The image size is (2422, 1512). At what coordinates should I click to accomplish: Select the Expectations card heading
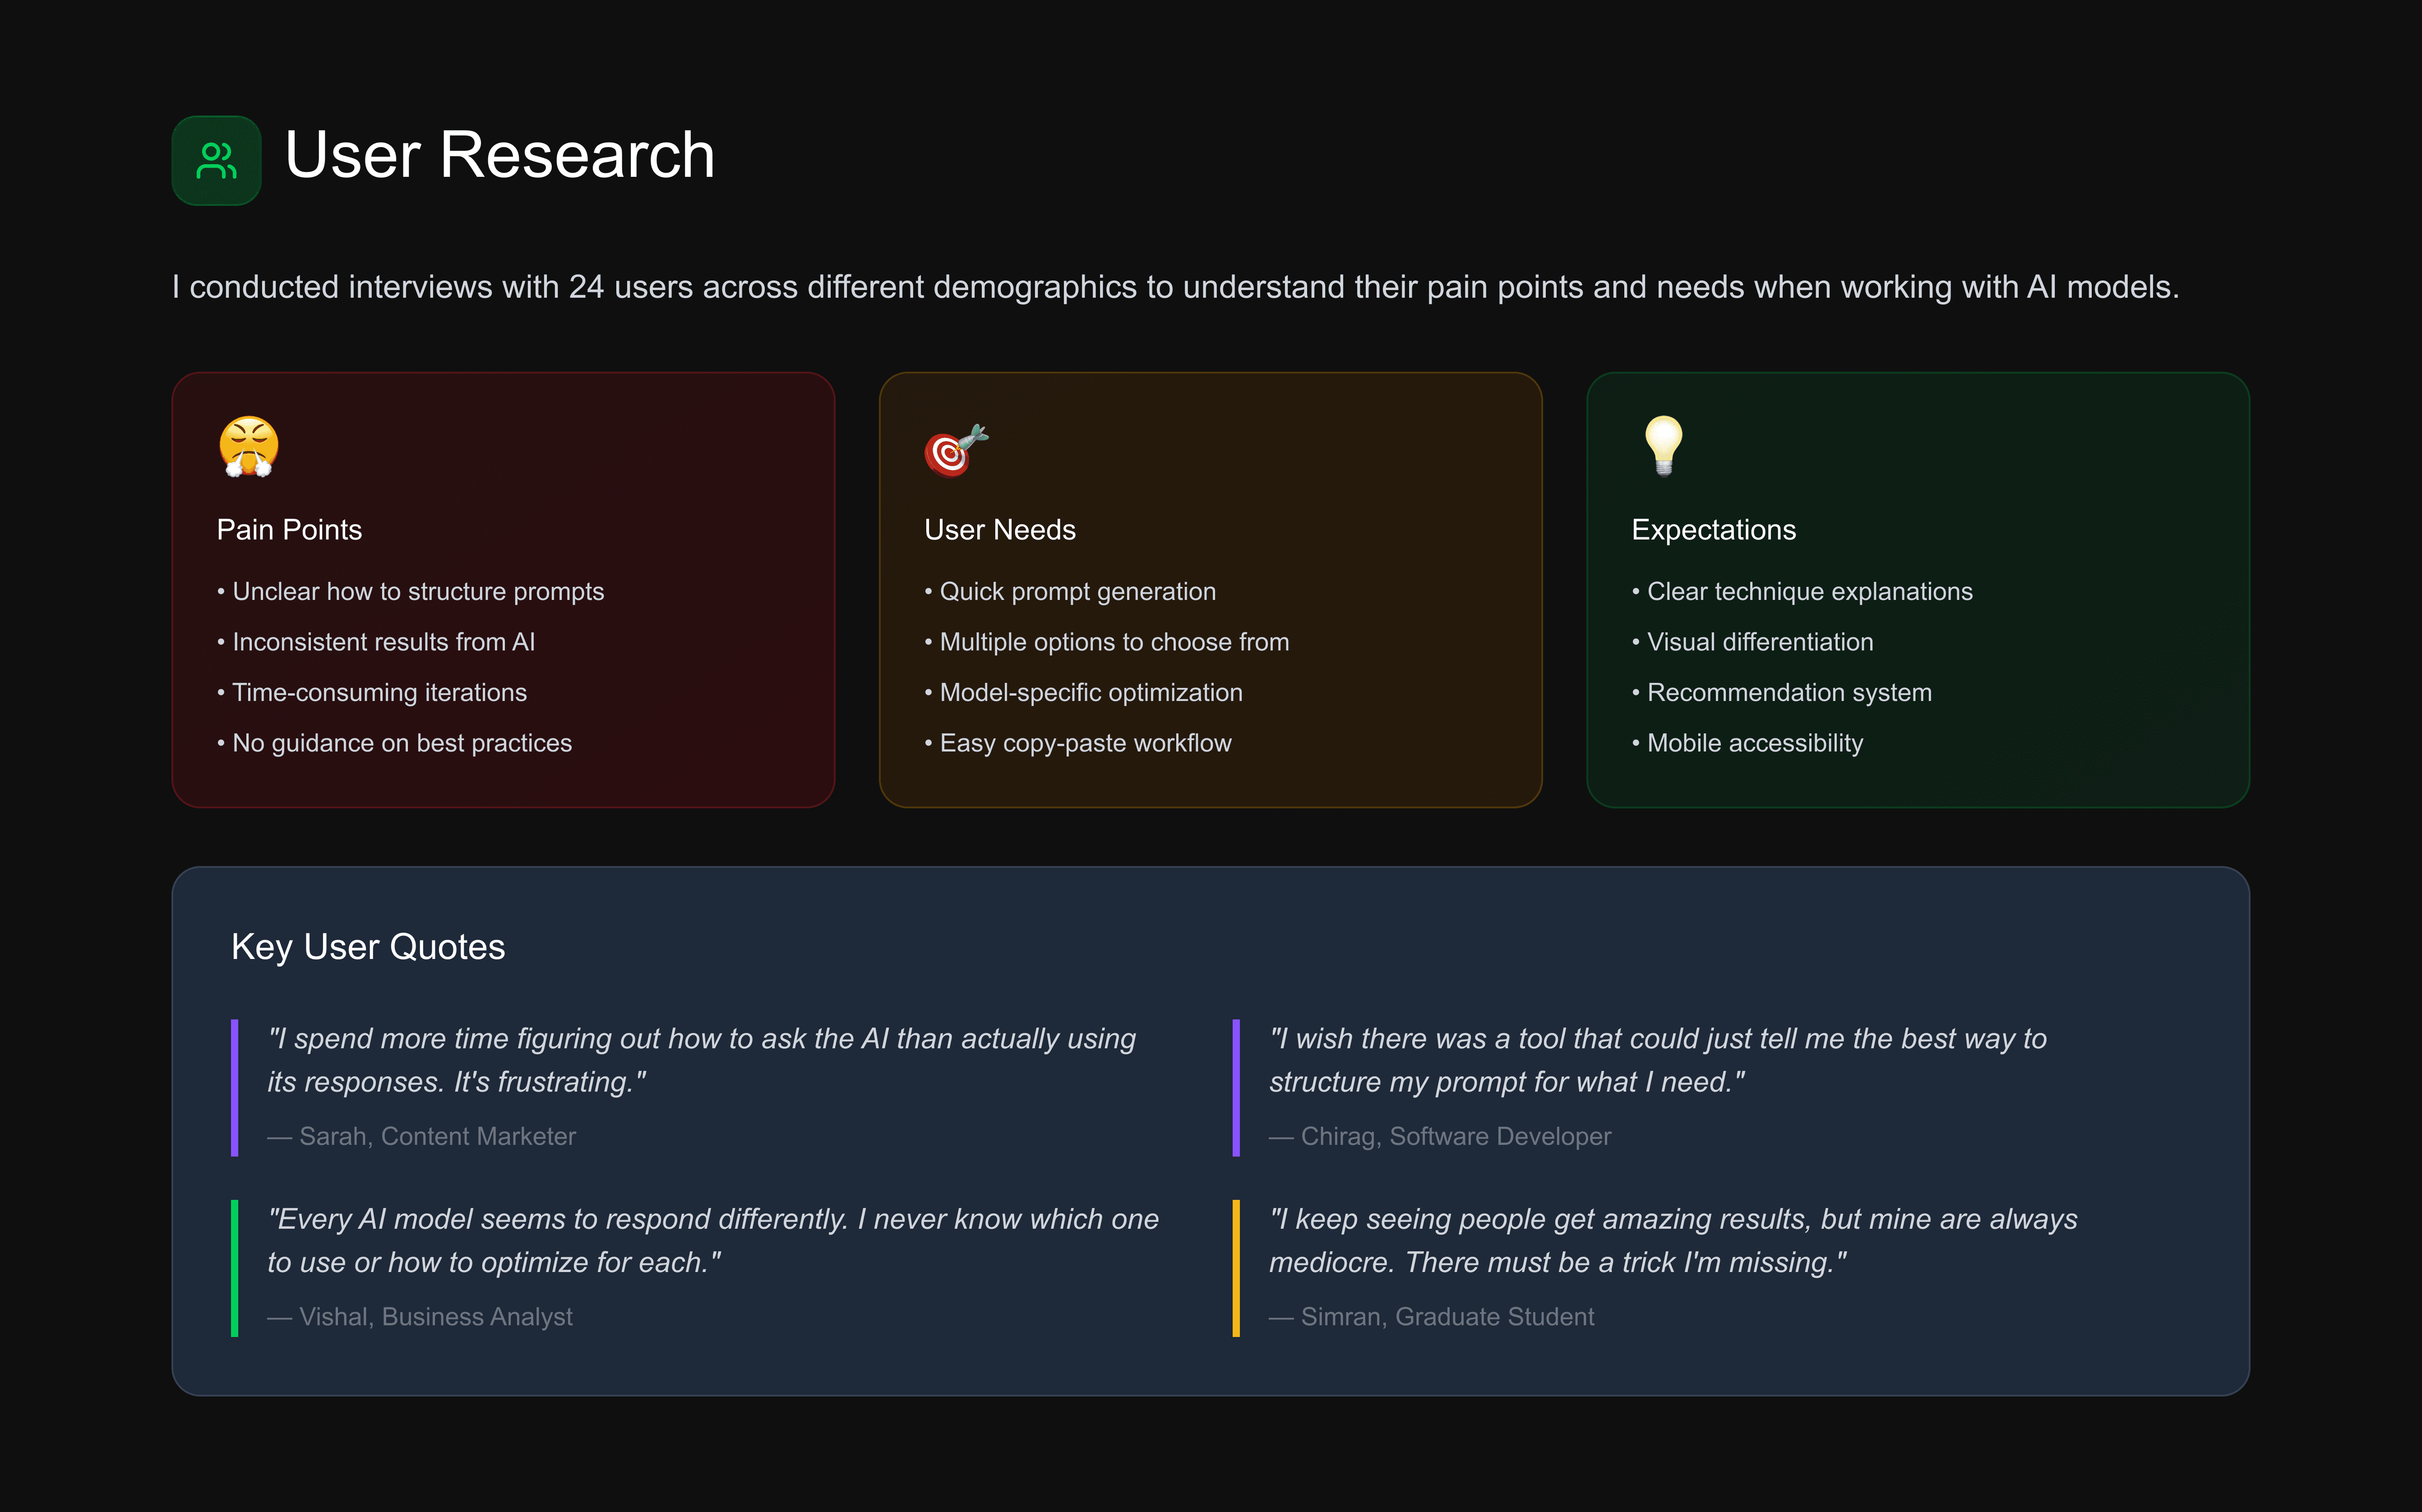1713,530
